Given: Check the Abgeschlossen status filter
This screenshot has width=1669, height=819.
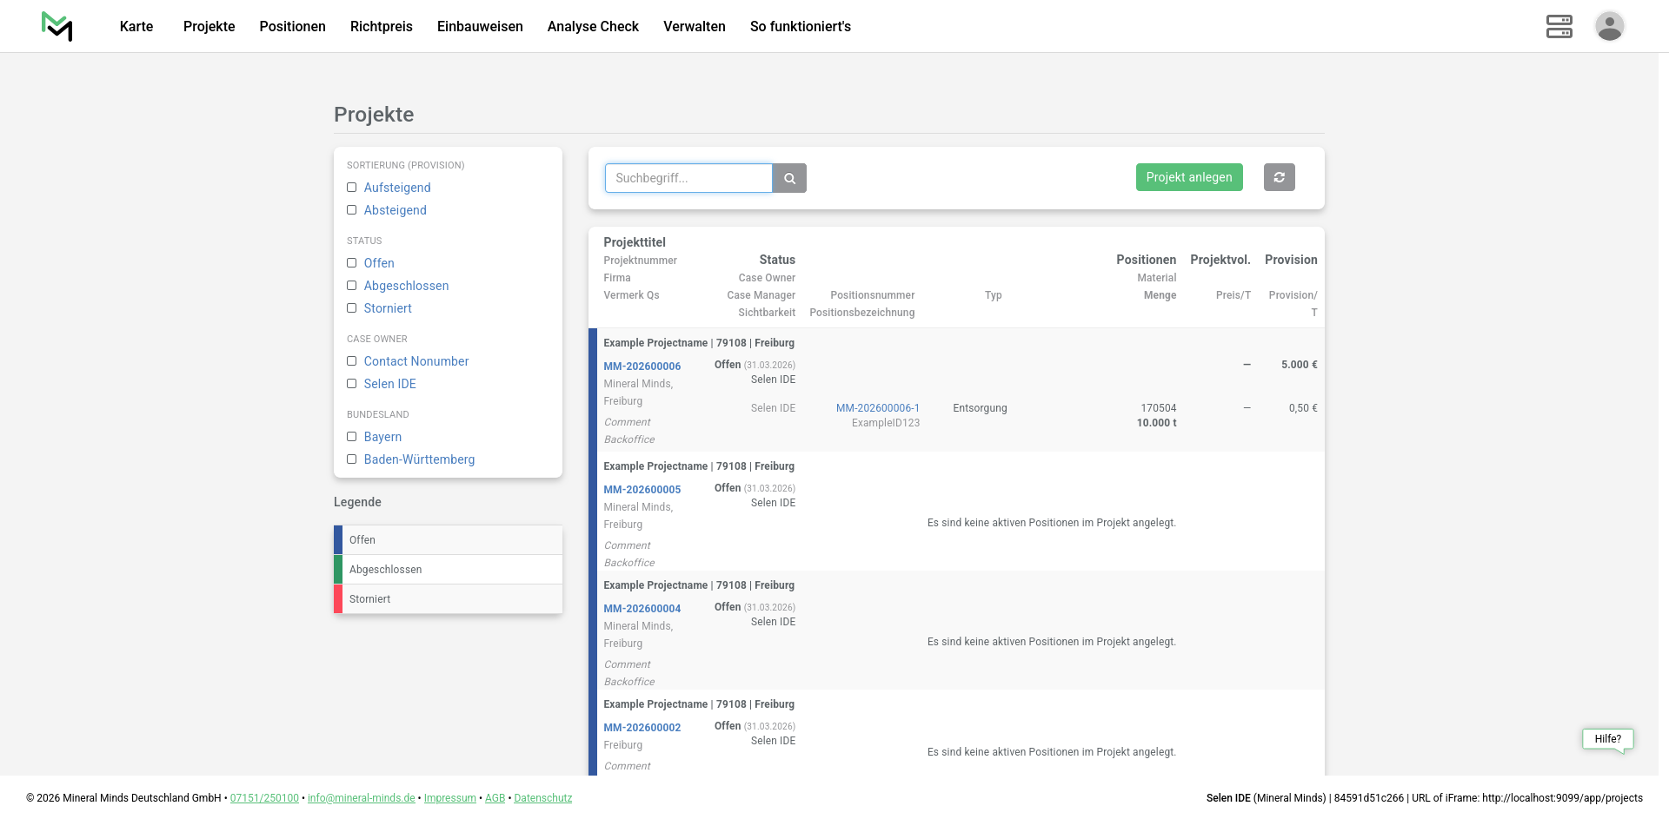Looking at the screenshot, I should 352,286.
